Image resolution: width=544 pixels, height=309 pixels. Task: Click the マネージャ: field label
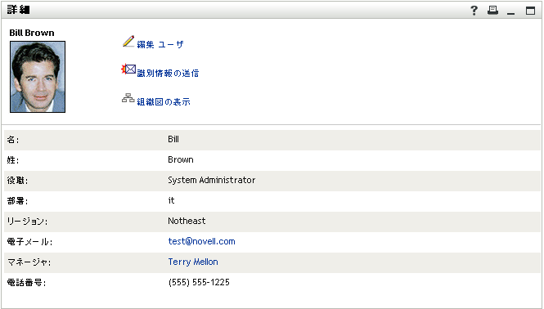pyautogui.click(x=29, y=262)
